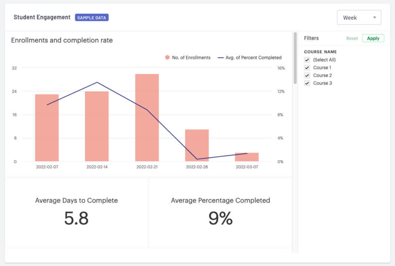395x266 pixels.
Task: Disable the Course 3 filter
Action: [307, 83]
